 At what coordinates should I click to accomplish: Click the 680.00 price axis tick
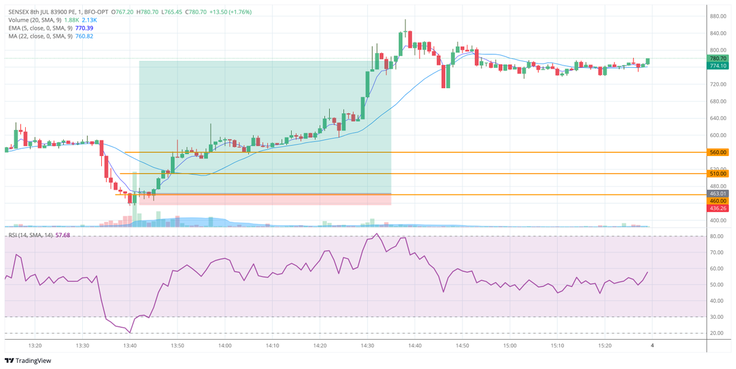point(718,101)
